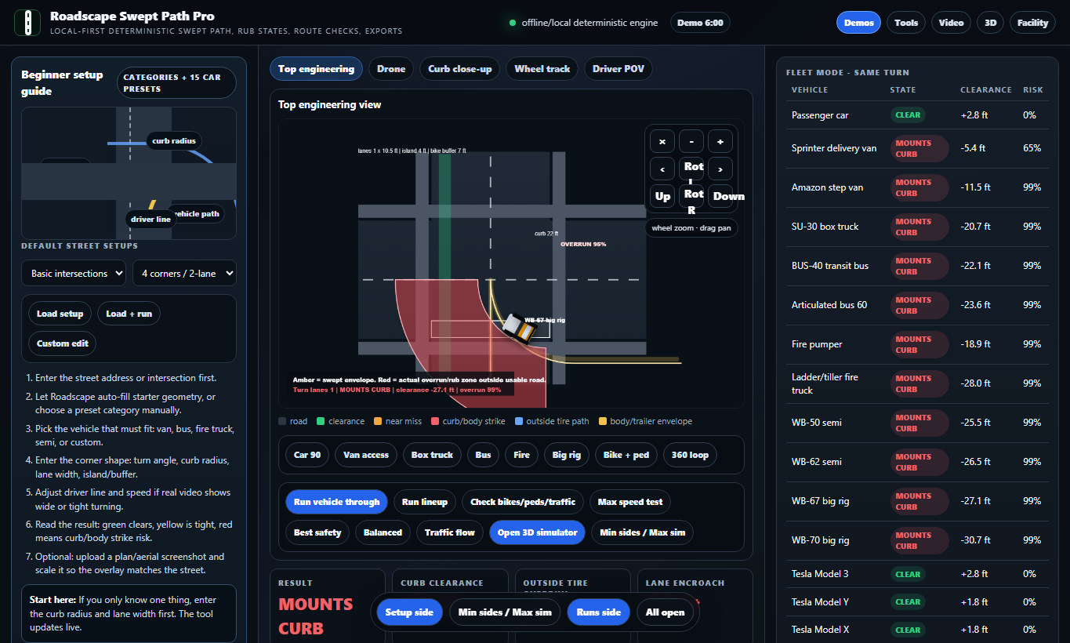Screen dimensions: 1070x643
Task: Click the Open 3D simulator button
Action: pyautogui.click(x=537, y=532)
